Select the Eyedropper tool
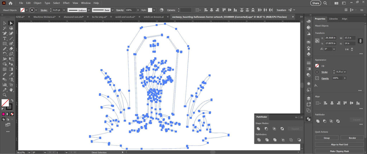367x154 pixels. pos(11,74)
